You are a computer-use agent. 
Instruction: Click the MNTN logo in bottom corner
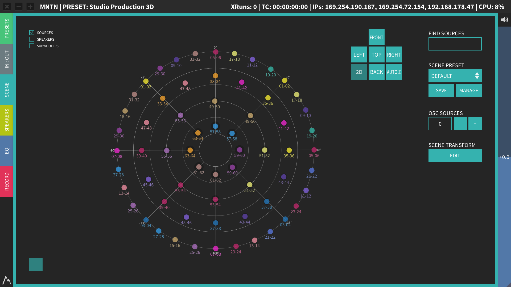tap(7, 280)
